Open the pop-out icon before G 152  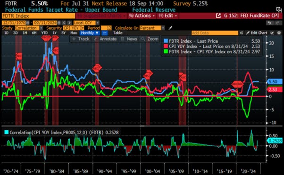point(218,16)
